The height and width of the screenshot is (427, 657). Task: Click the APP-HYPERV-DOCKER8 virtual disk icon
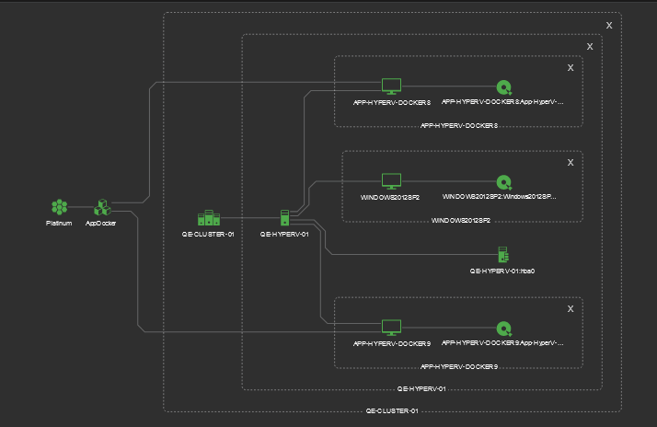click(x=504, y=87)
